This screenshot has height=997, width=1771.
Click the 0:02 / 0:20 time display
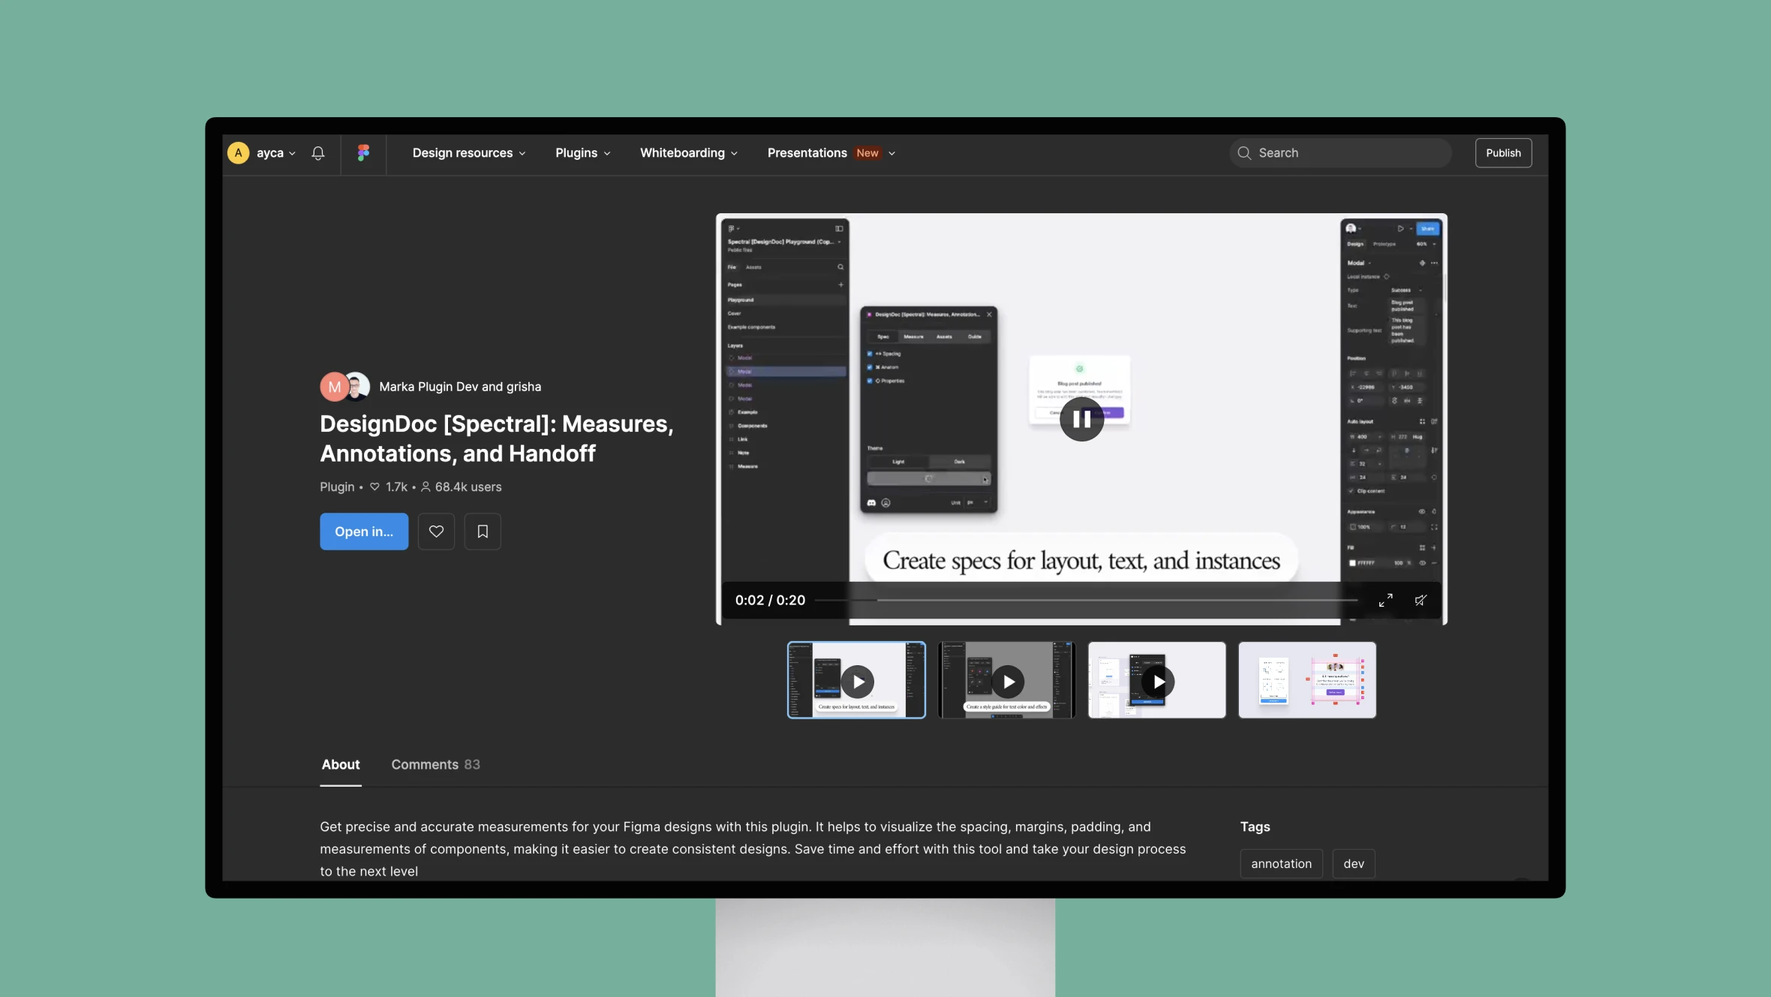point(770,601)
